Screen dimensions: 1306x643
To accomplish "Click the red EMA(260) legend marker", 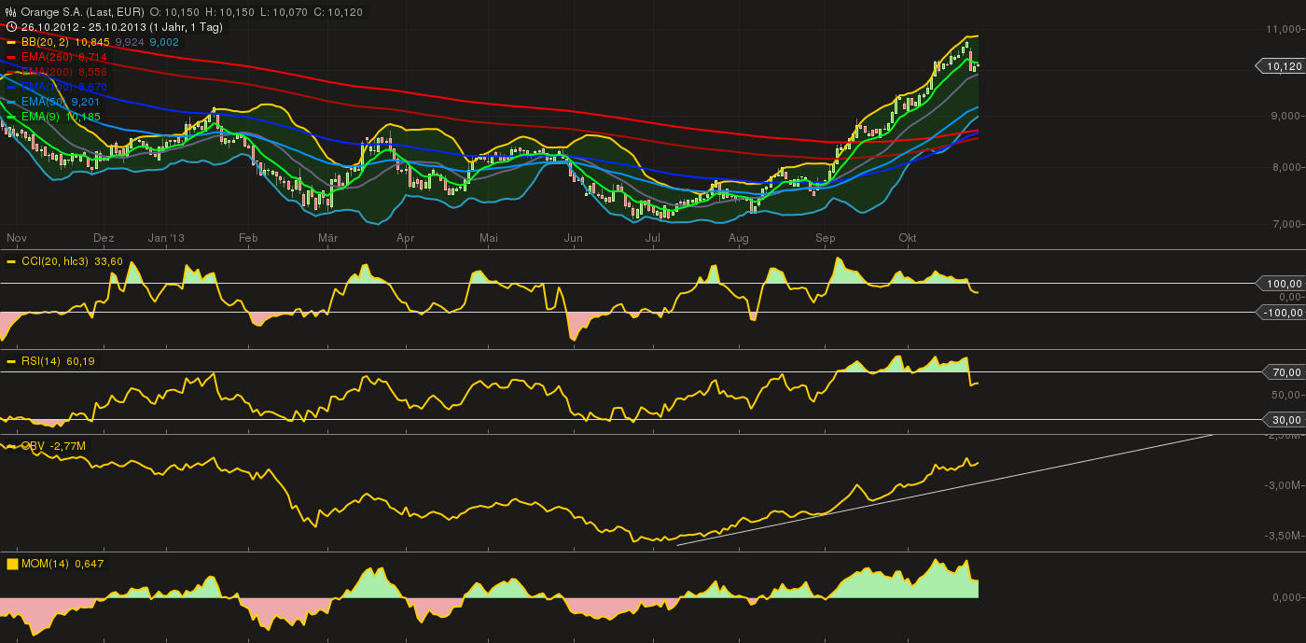I will point(11,57).
